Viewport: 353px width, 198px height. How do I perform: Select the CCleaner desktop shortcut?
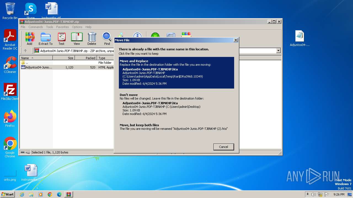pyautogui.click(x=10, y=65)
